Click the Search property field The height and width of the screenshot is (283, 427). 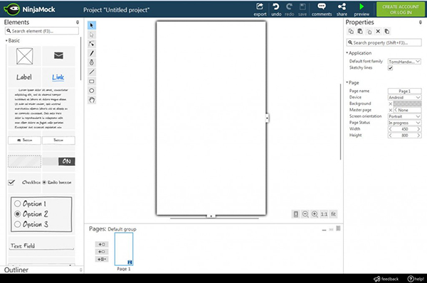click(x=384, y=43)
